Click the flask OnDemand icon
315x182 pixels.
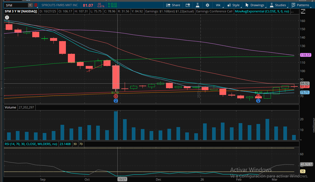point(197,5)
